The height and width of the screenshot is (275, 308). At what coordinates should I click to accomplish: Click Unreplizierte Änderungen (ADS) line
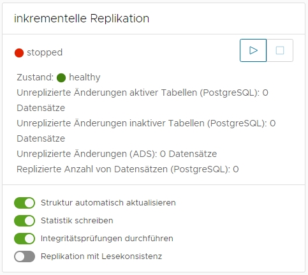point(117,154)
